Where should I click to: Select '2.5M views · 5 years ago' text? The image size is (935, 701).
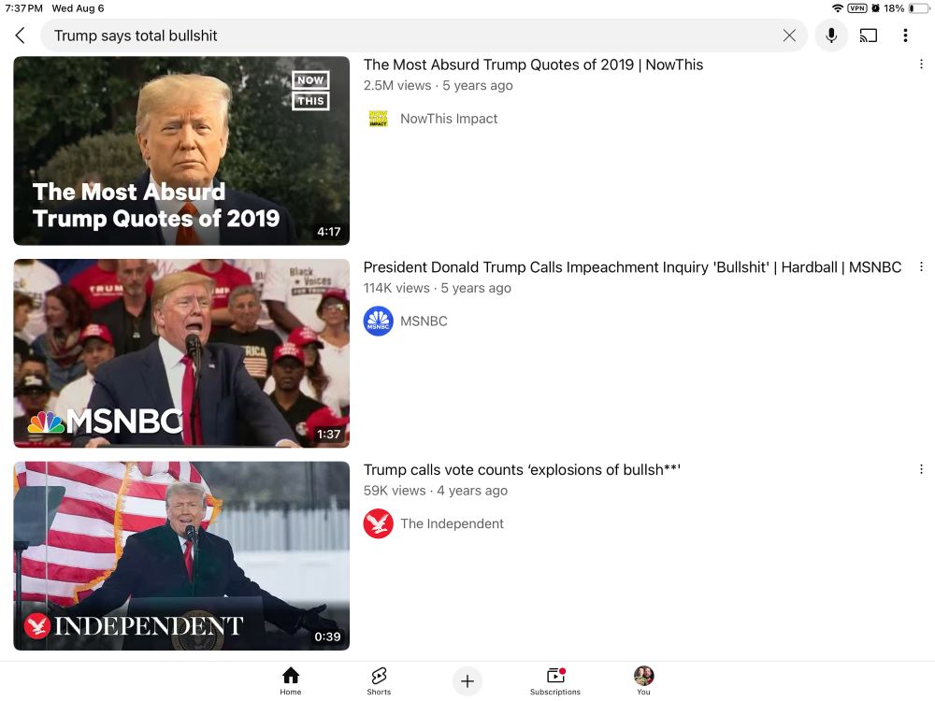click(x=439, y=85)
